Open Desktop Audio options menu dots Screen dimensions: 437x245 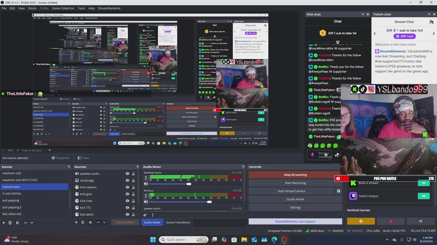[x=146, y=178]
